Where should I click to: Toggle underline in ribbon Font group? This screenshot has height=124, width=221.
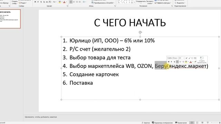pyautogui.click(x=41, y=2)
